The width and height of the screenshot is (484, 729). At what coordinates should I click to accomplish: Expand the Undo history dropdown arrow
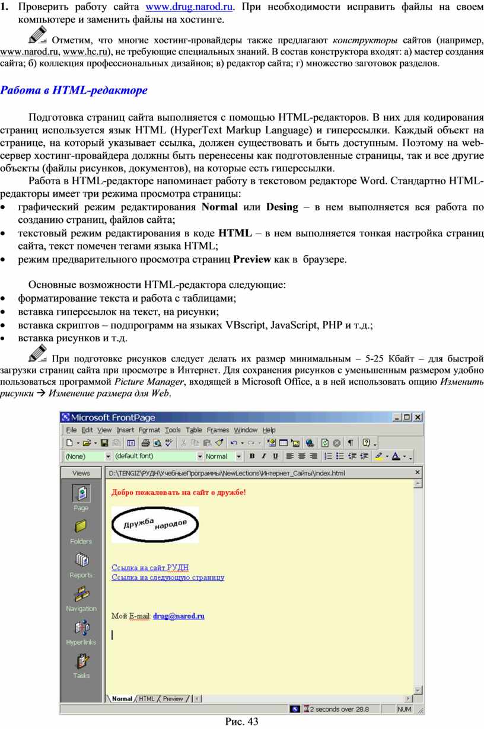(x=243, y=443)
